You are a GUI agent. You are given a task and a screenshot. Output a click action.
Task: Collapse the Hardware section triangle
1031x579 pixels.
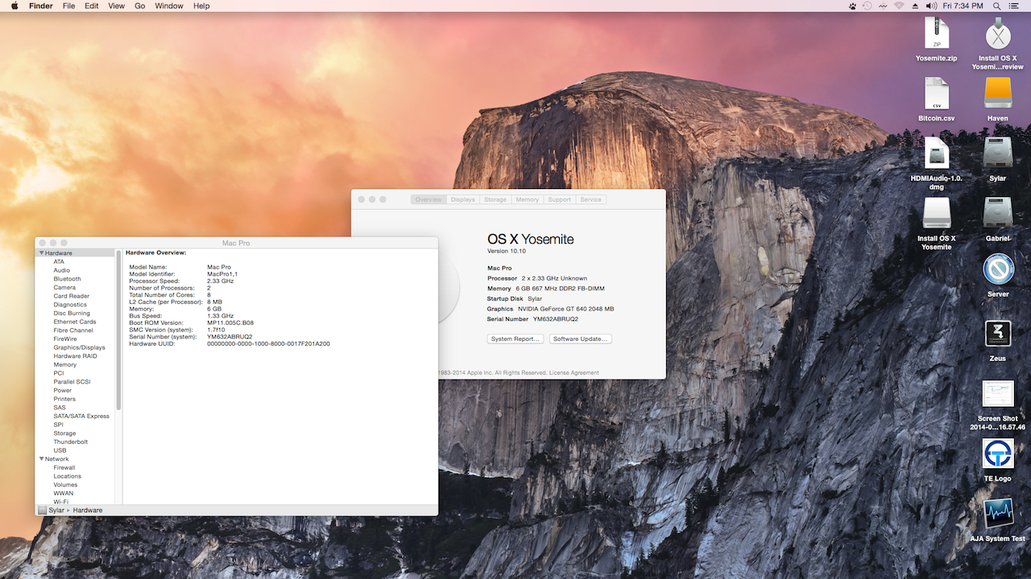pos(41,253)
